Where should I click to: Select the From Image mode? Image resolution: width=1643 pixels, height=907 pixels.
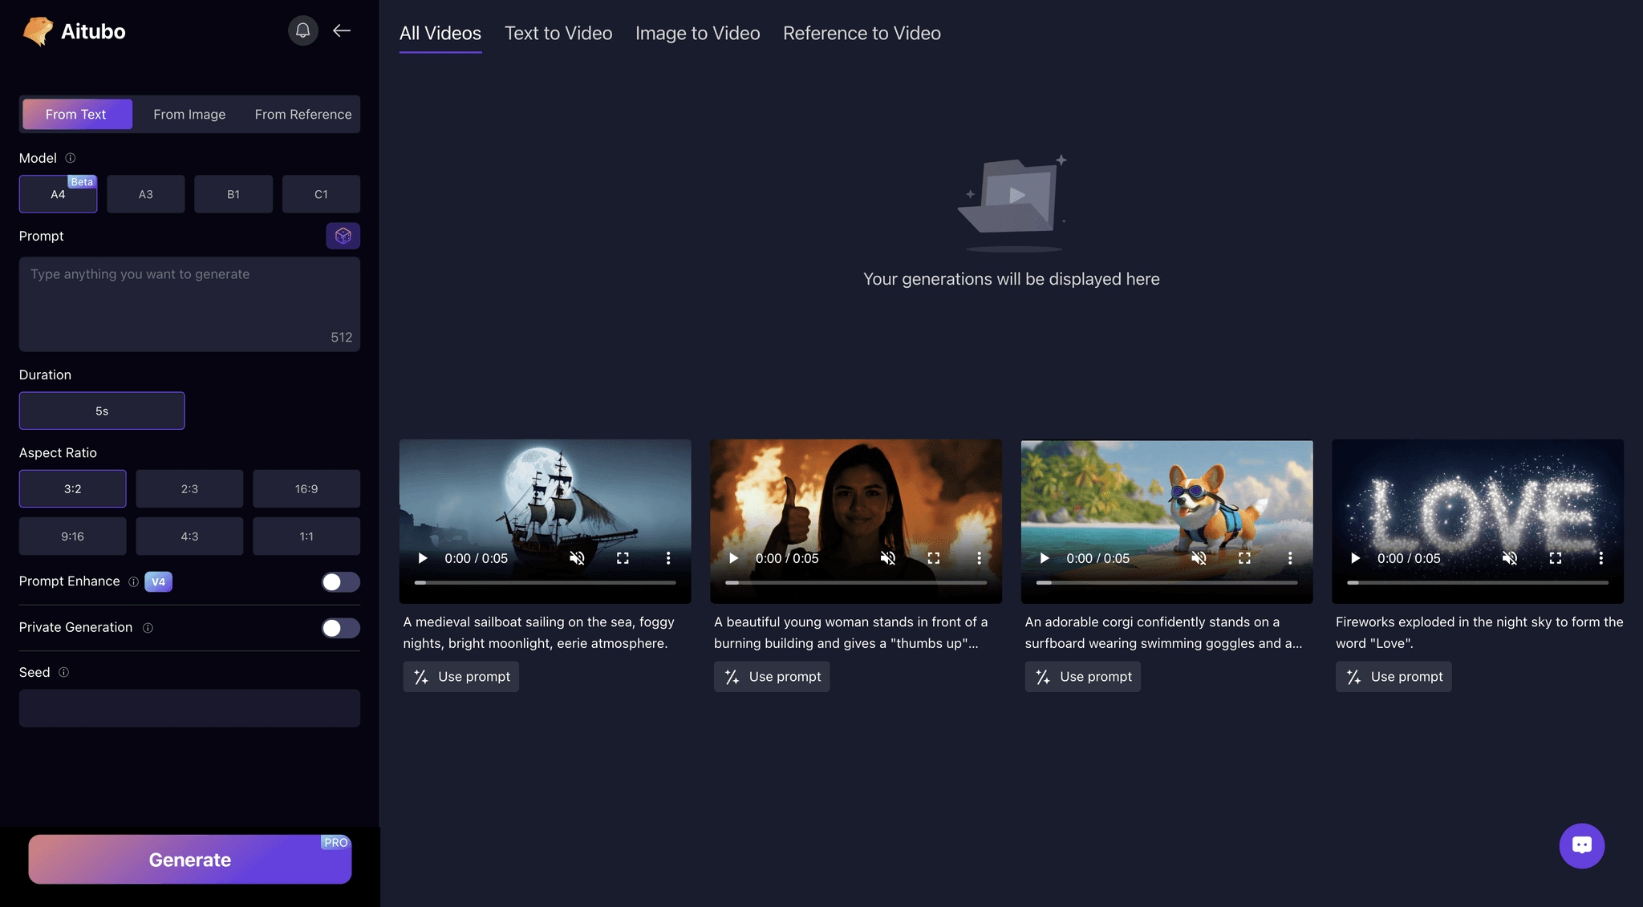coord(189,114)
